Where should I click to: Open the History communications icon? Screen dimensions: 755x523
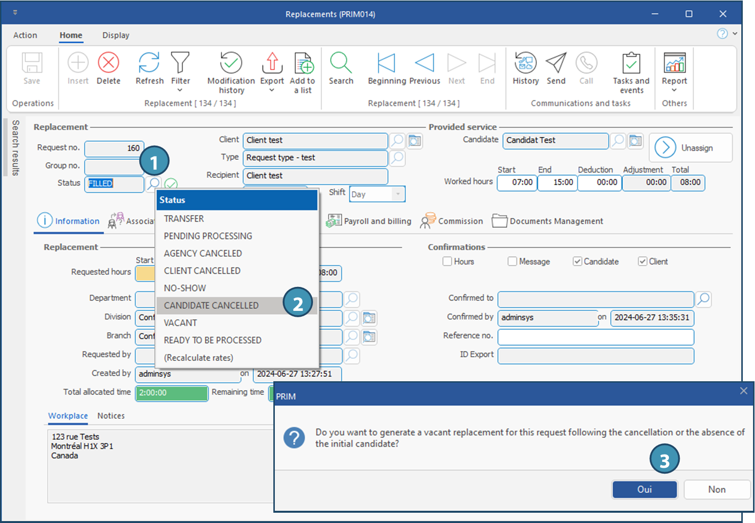coord(526,63)
